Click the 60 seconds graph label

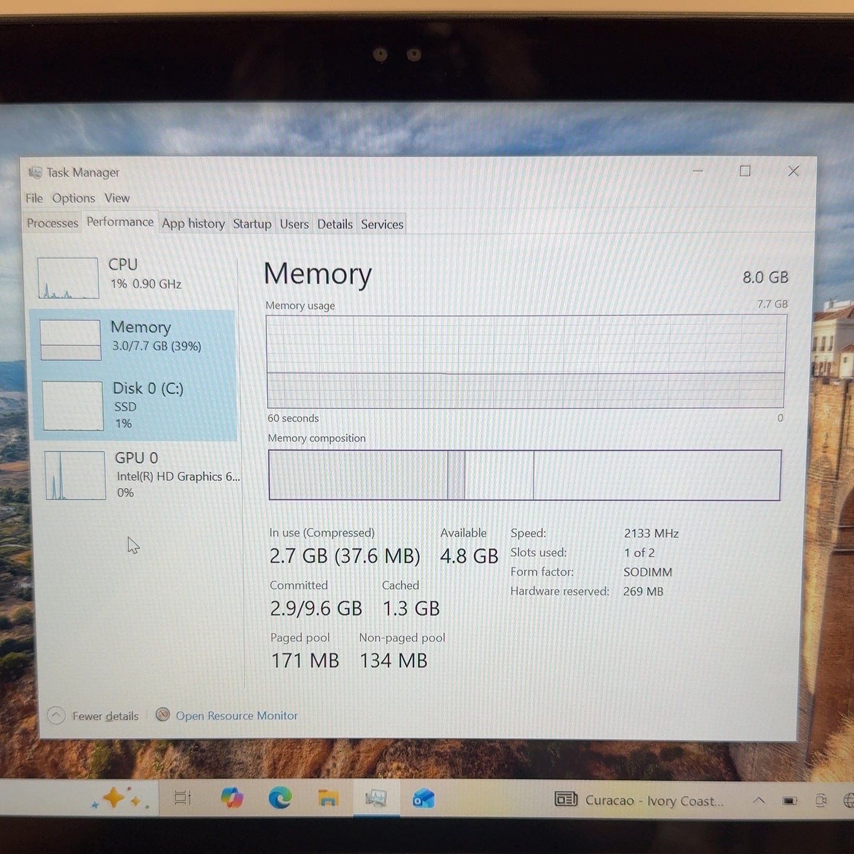tap(293, 418)
